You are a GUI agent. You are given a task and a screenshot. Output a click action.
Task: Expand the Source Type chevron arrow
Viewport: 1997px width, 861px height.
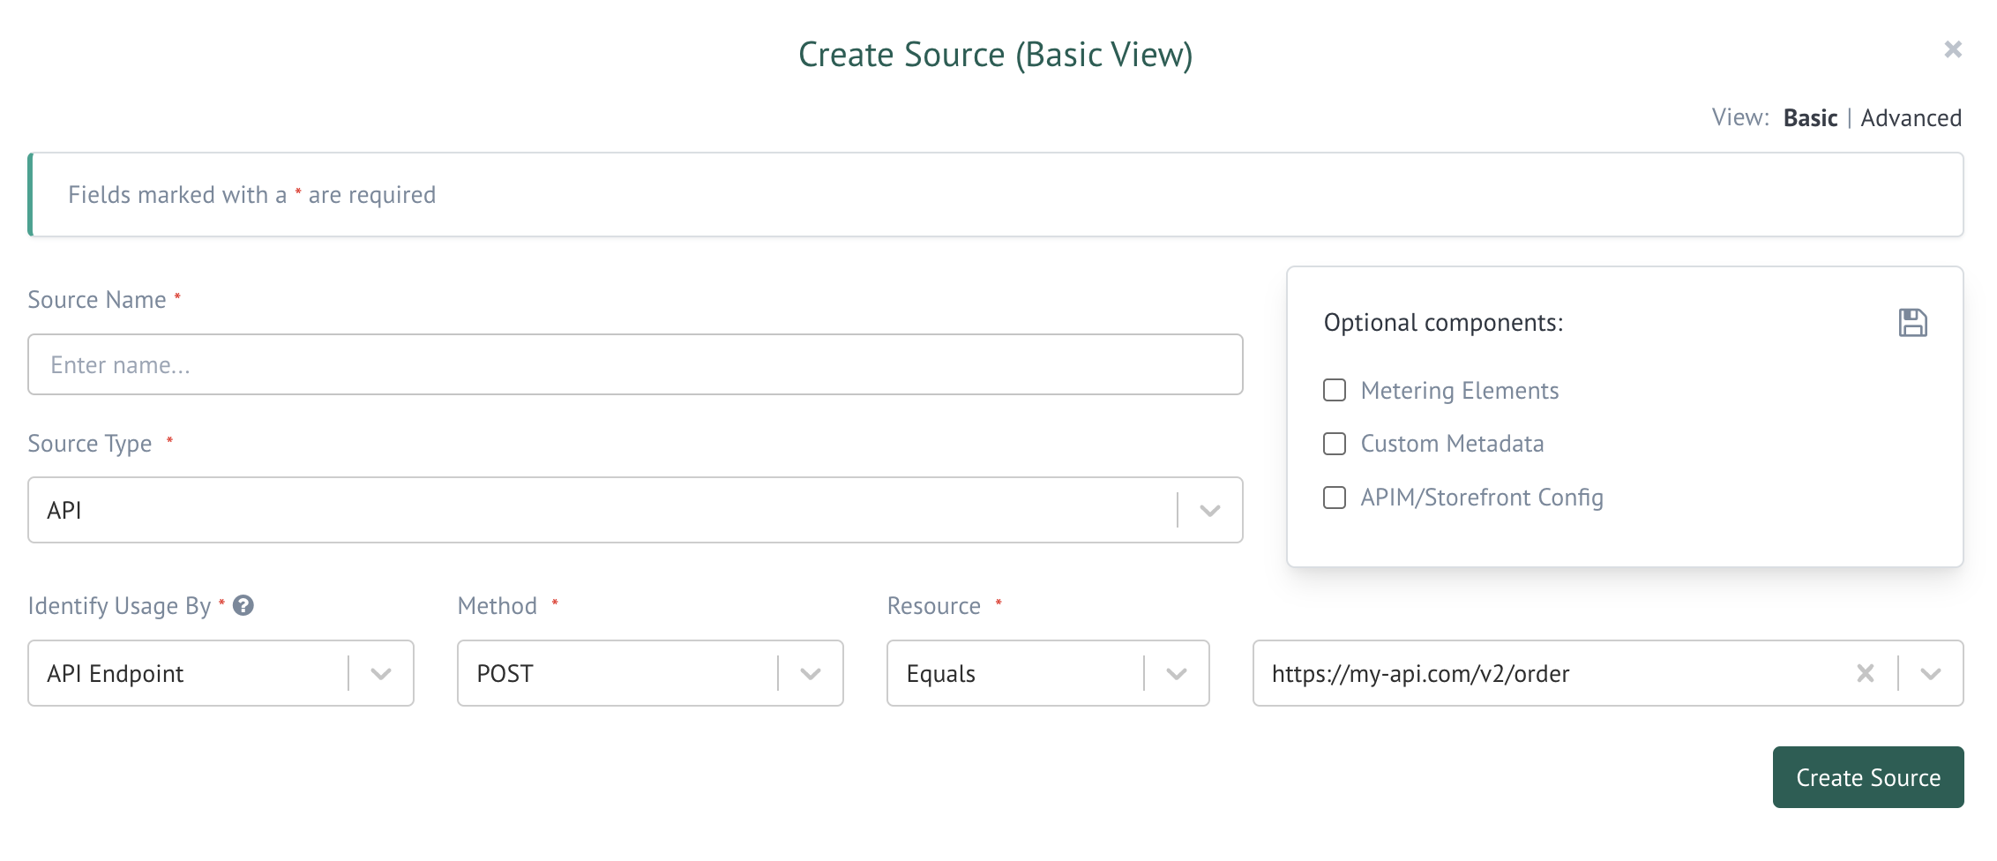(1210, 511)
